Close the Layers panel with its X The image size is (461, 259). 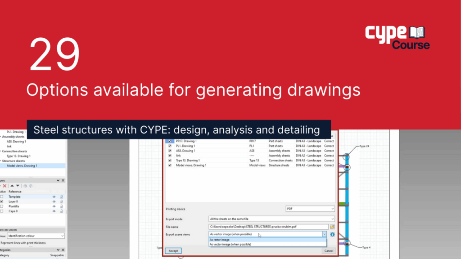pos(63,180)
